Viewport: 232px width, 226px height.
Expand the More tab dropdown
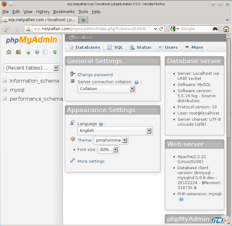tap(194, 47)
